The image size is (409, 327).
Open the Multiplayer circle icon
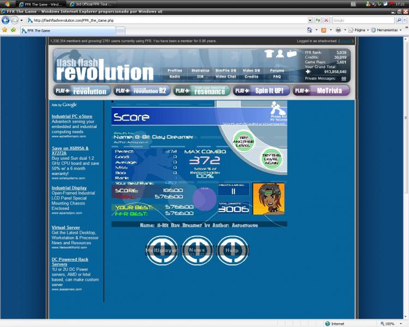[161, 250]
